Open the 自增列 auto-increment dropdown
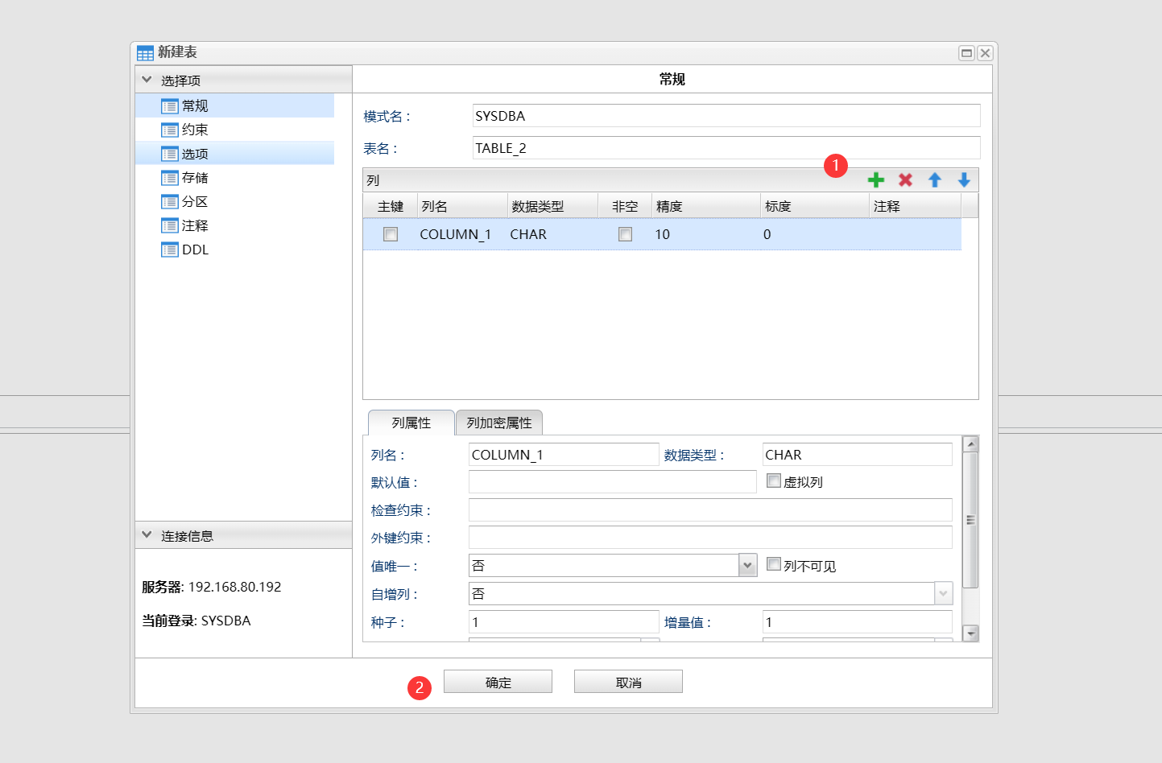This screenshot has width=1162, height=763. tap(942, 593)
